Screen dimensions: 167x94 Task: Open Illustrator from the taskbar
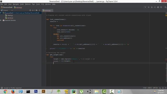pos(43,92)
